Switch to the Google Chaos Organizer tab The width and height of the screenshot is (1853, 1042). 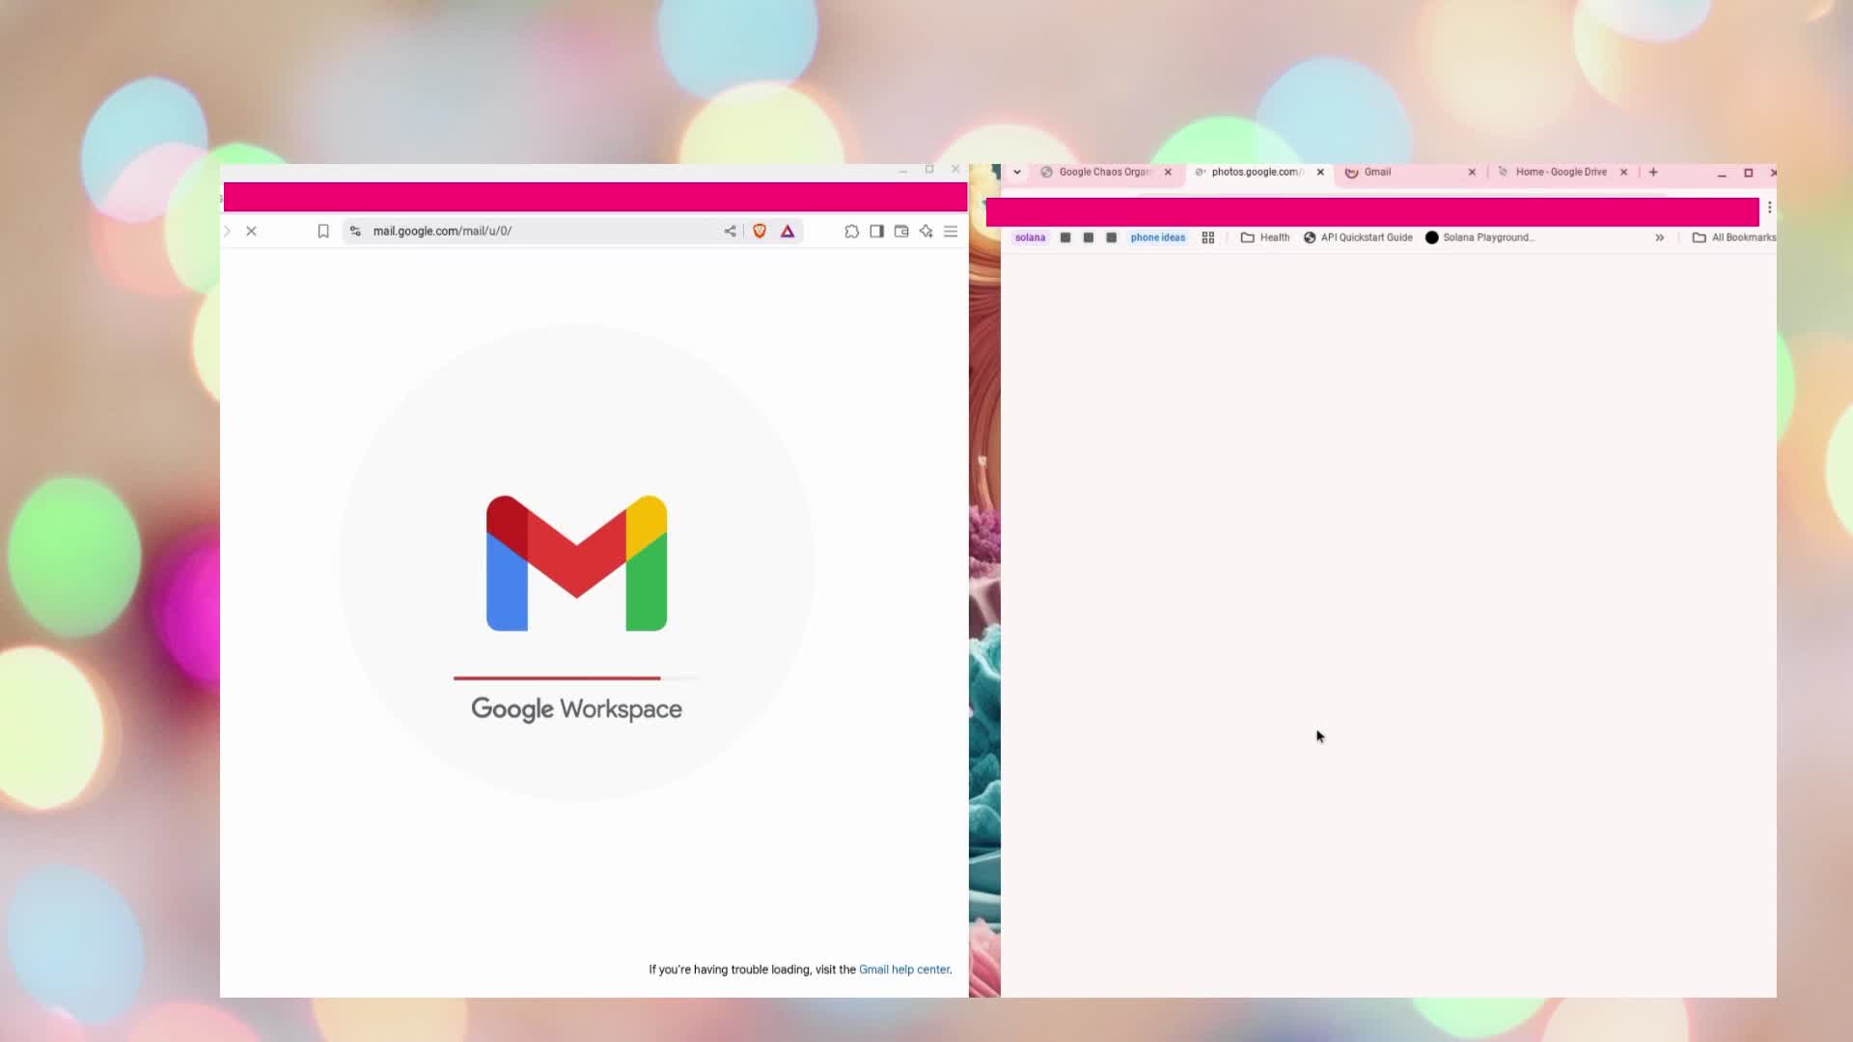1105,173
